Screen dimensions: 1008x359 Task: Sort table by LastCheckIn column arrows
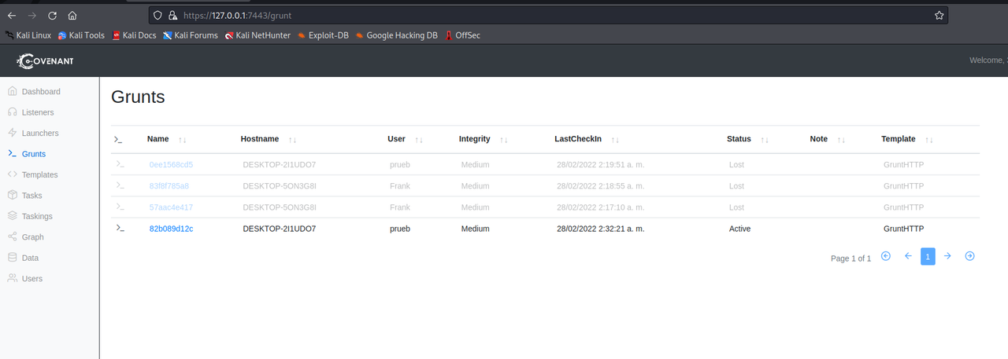click(x=615, y=140)
